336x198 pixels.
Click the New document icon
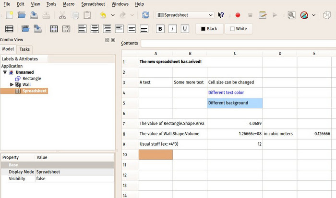(x=9, y=15)
